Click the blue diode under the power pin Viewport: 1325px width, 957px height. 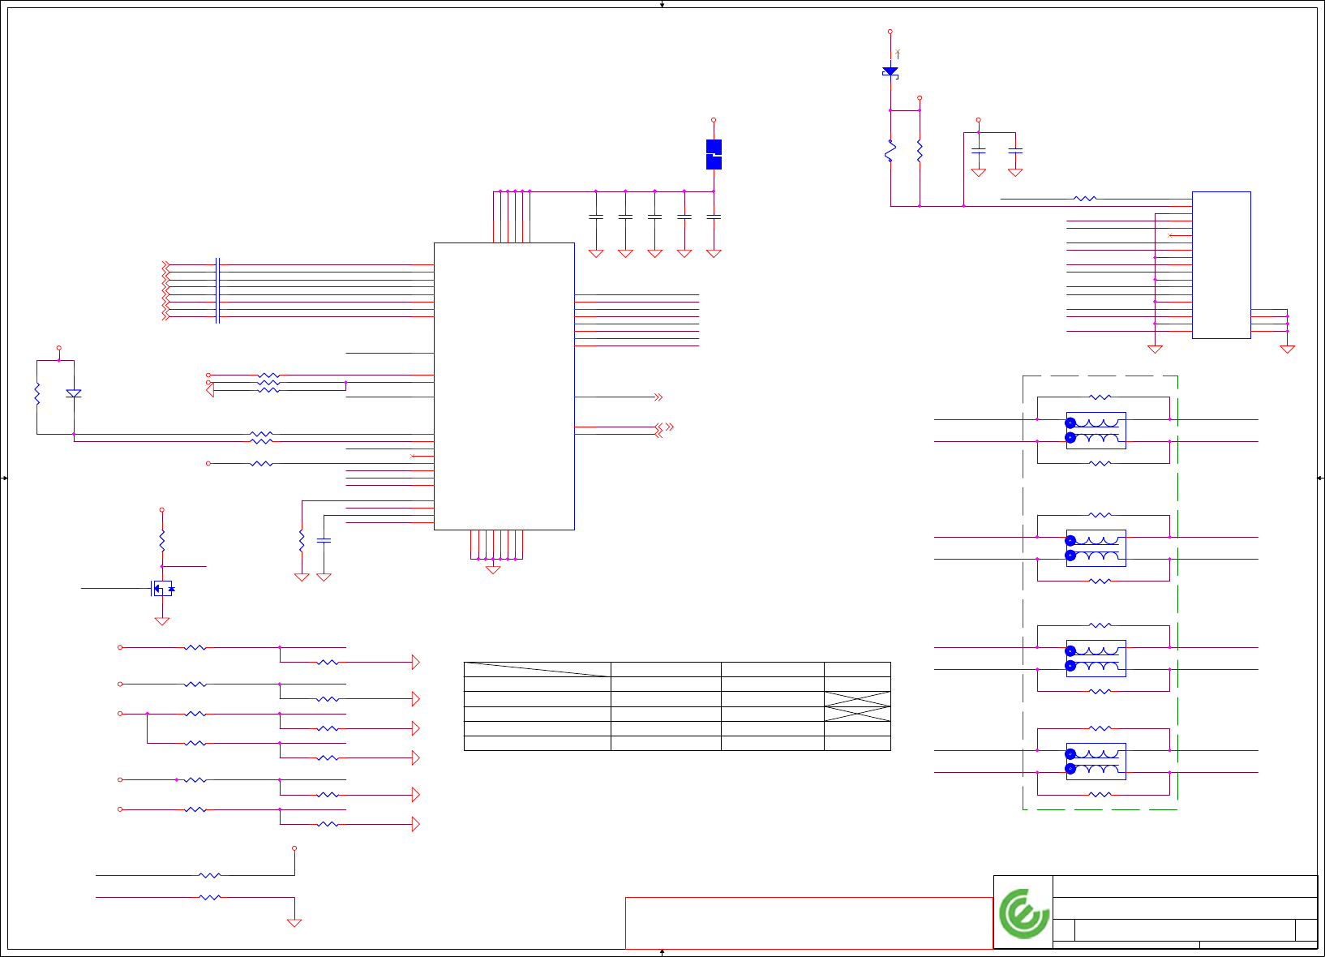click(890, 71)
